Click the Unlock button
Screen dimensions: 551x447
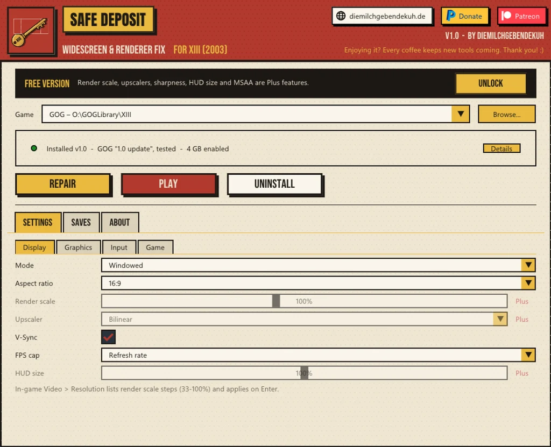[490, 83]
